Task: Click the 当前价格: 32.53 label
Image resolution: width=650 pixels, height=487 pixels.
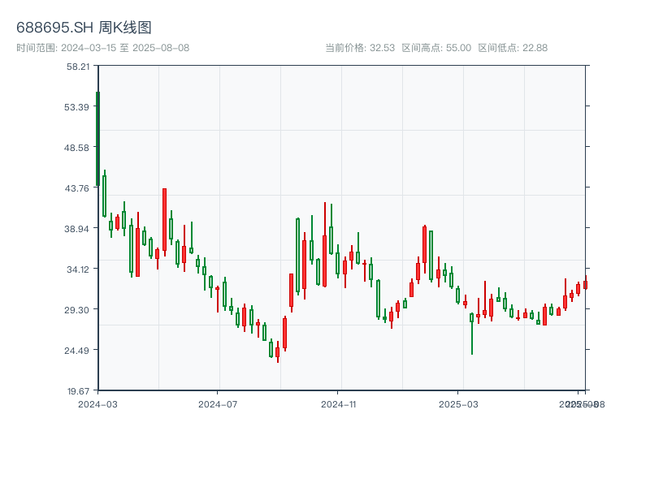Action: click(360, 48)
